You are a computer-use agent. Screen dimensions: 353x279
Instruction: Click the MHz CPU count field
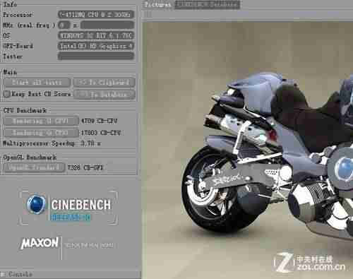point(64,25)
